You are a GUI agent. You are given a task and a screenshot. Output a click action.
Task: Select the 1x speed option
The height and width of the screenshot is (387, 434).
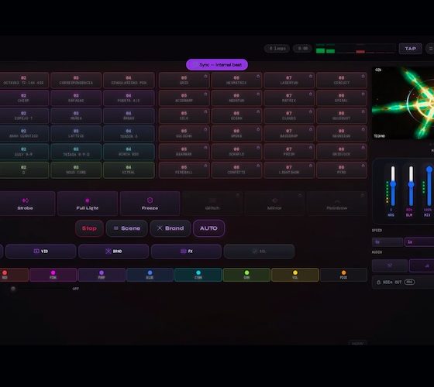coord(419,241)
